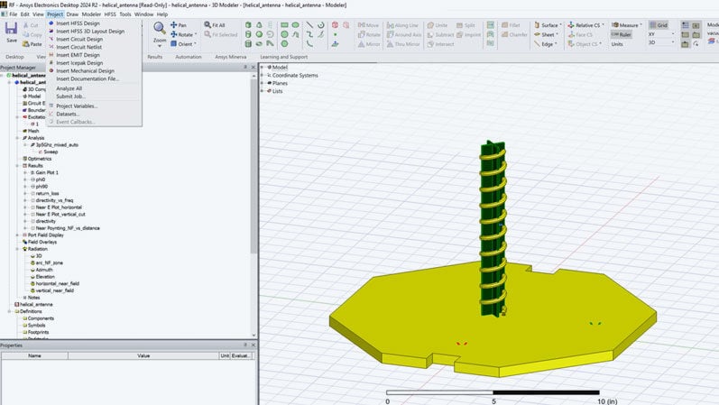The width and height of the screenshot is (719, 405).
Task: Select Field Overlays tree item
Action: 42,242
